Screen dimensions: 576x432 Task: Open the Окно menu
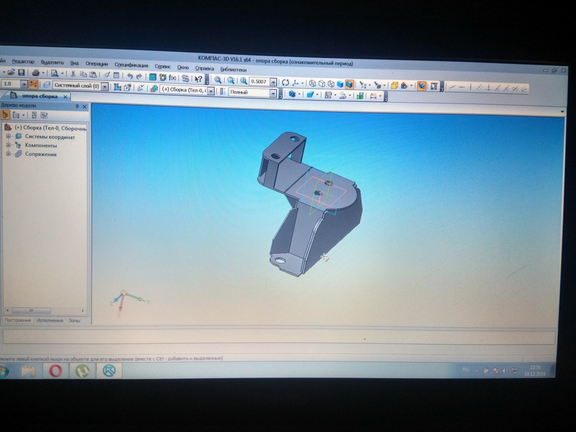coord(183,67)
